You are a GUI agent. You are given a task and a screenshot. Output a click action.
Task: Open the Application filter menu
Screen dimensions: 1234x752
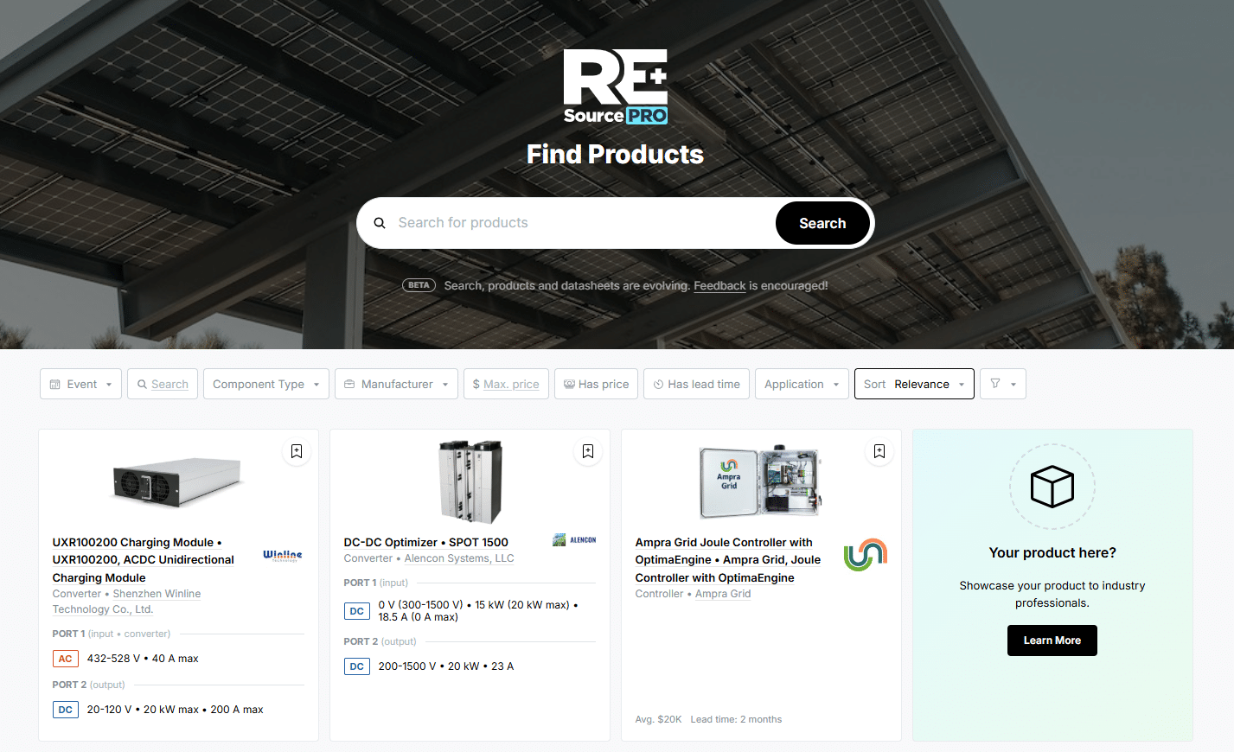[x=802, y=384]
